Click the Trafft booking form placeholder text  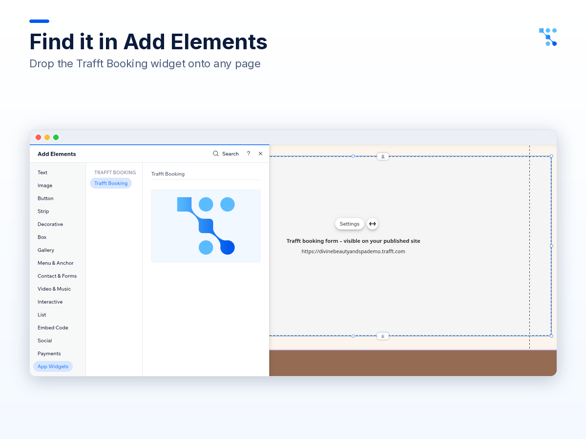pyautogui.click(x=353, y=241)
